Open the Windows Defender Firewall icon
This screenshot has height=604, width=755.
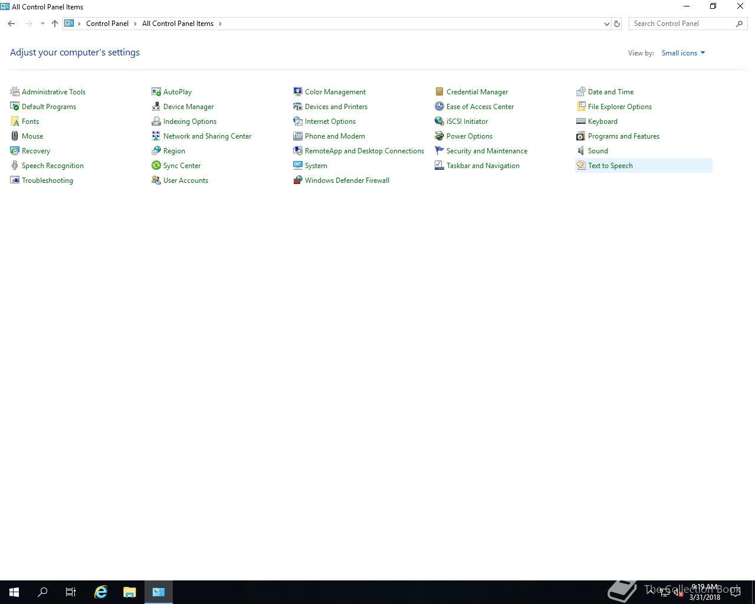click(298, 180)
